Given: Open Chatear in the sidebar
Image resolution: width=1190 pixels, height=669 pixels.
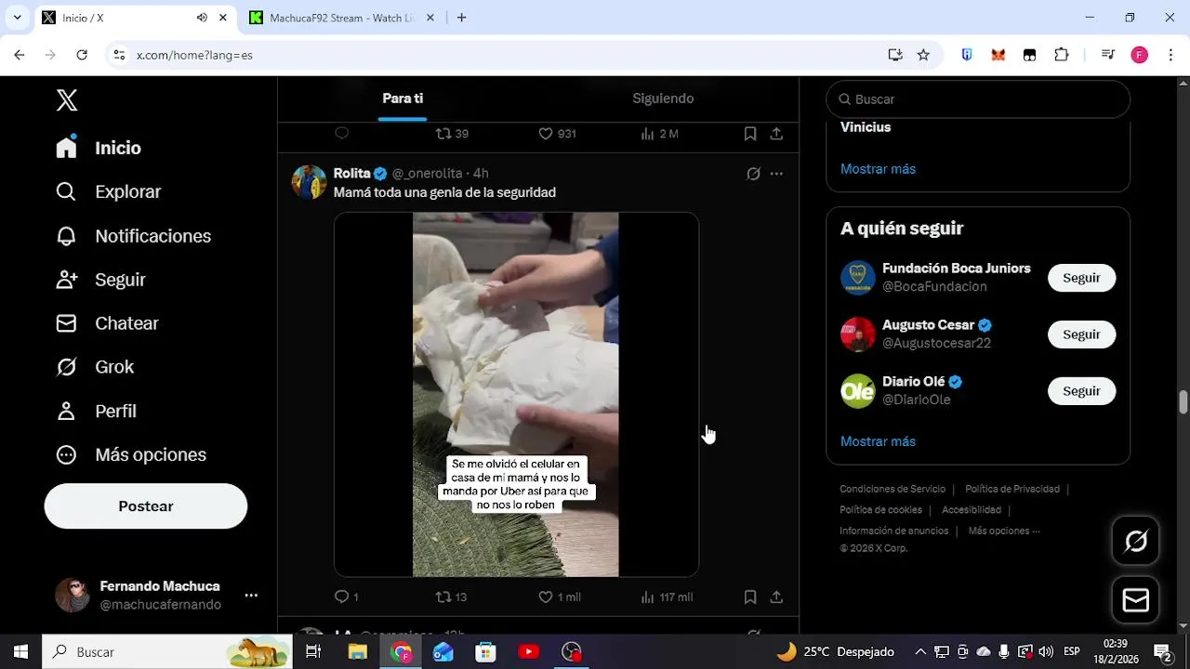Looking at the screenshot, I should (x=108, y=323).
